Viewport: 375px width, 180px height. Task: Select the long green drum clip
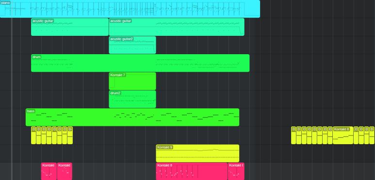(140, 63)
